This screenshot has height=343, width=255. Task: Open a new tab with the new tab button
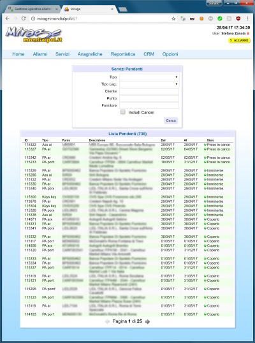(x=122, y=9)
